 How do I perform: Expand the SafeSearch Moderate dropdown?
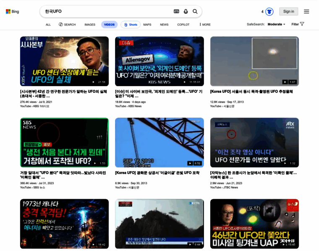click(x=276, y=24)
